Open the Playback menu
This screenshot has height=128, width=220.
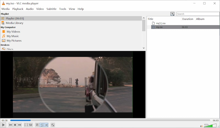click(18, 9)
